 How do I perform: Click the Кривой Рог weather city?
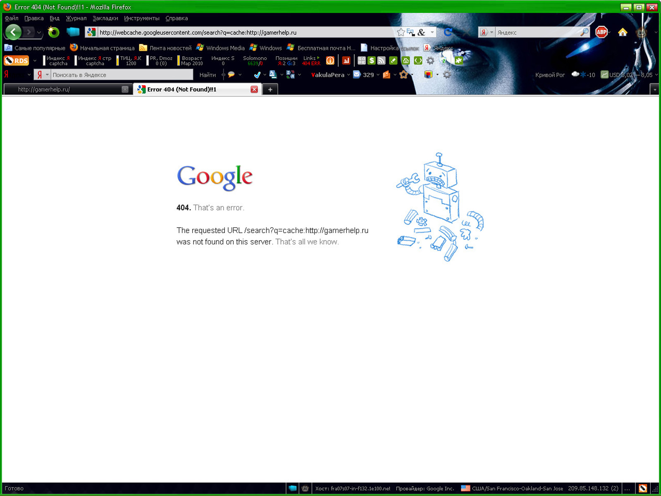(x=550, y=75)
